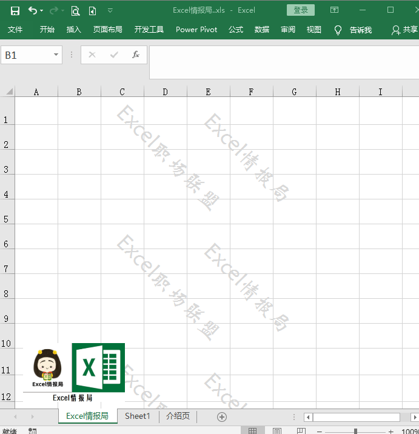The height and width of the screenshot is (434, 419).
Task: Switch to Page Break Preview icon
Action: tap(301, 431)
